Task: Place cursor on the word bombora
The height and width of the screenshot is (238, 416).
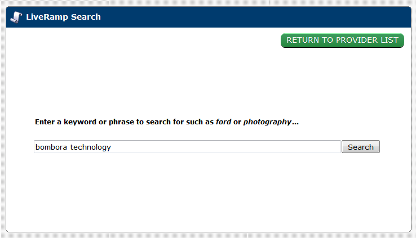Action: (51, 147)
